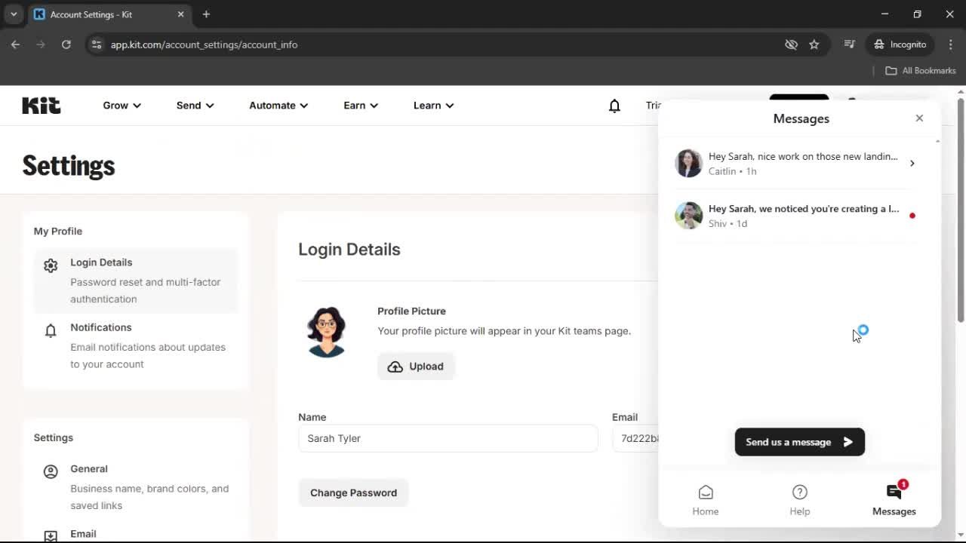Image resolution: width=966 pixels, height=543 pixels.
Task: Reload the page with the refresh icon
Action: point(66,44)
